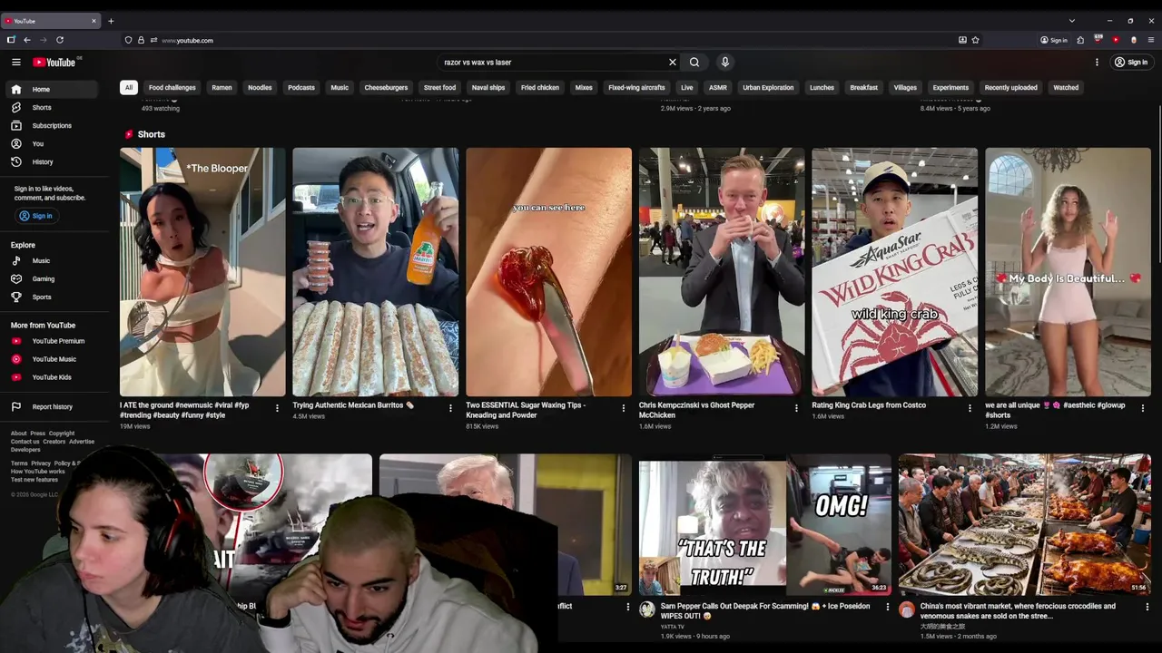The width and height of the screenshot is (1162, 653).
Task: Select the Watched filter chip
Action: click(x=1066, y=88)
